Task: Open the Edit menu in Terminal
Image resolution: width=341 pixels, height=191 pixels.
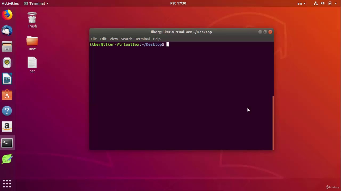Action: click(103, 39)
